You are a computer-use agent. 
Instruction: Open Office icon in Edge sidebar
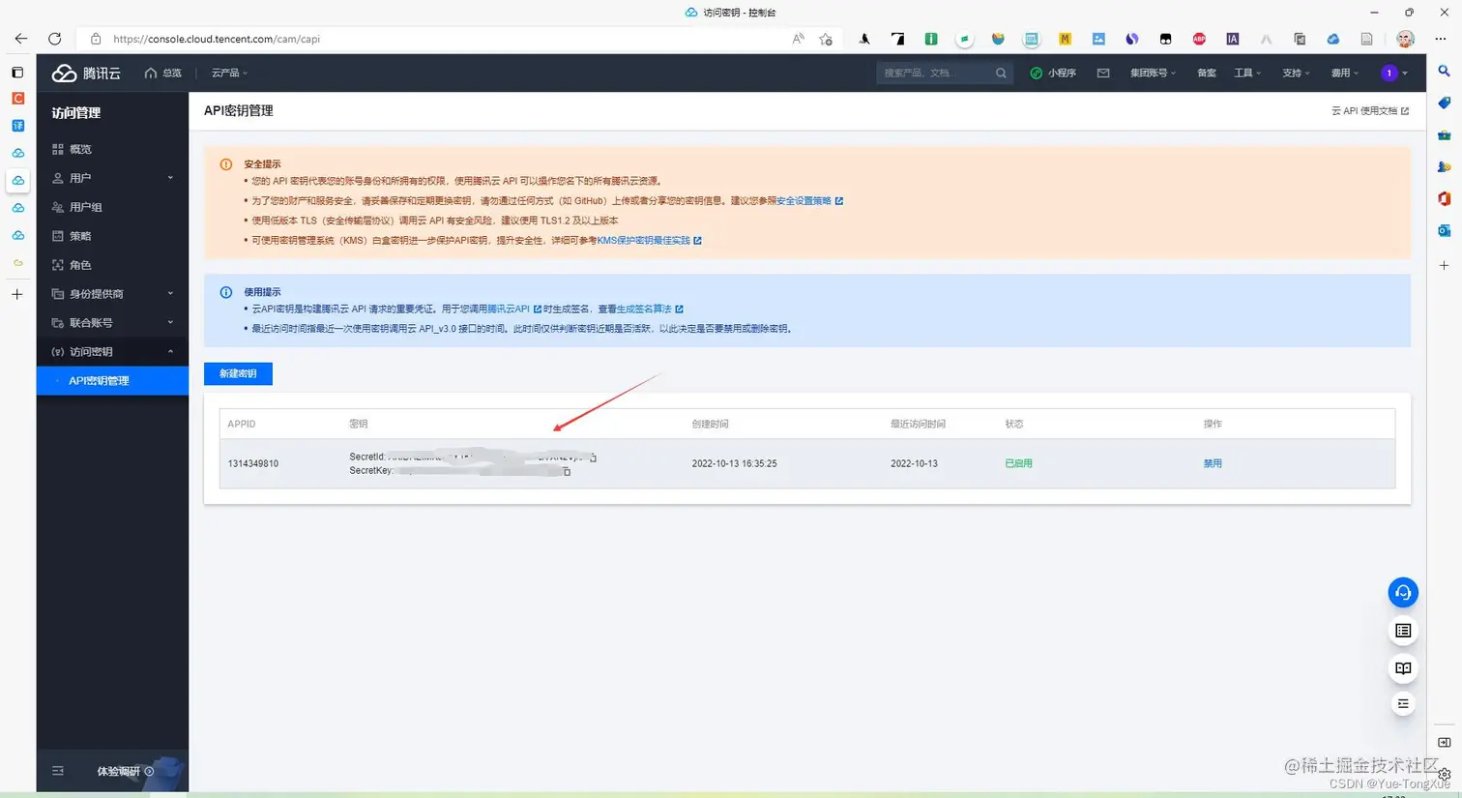click(1444, 198)
